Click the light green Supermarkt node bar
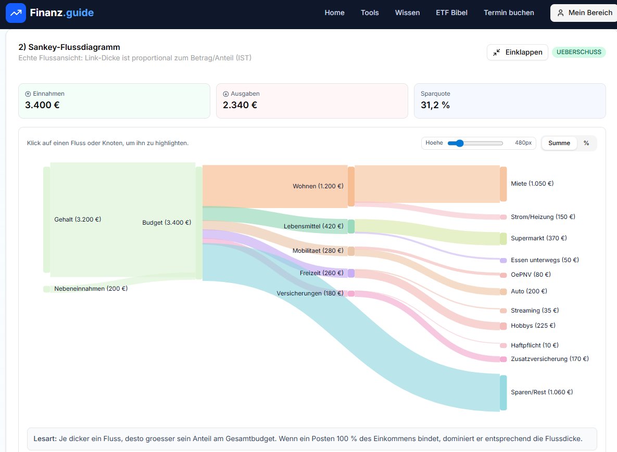The height and width of the screenshot is (452, 617). (503, 239)
